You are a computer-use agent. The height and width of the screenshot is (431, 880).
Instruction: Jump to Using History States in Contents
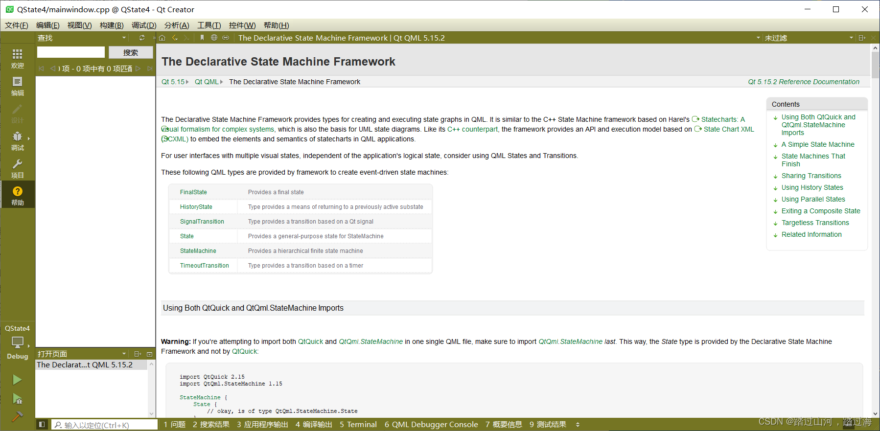pyautogui.click(x=812, y=187)
